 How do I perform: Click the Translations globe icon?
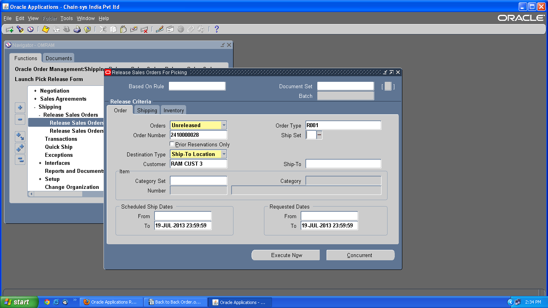click(x=181, y=29)
